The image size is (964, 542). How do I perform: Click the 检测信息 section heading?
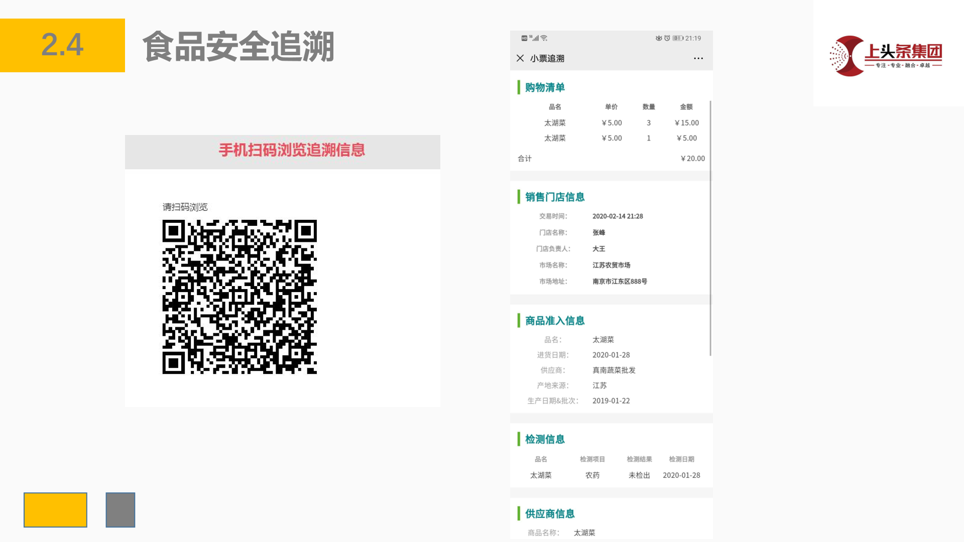click(545, 439)
